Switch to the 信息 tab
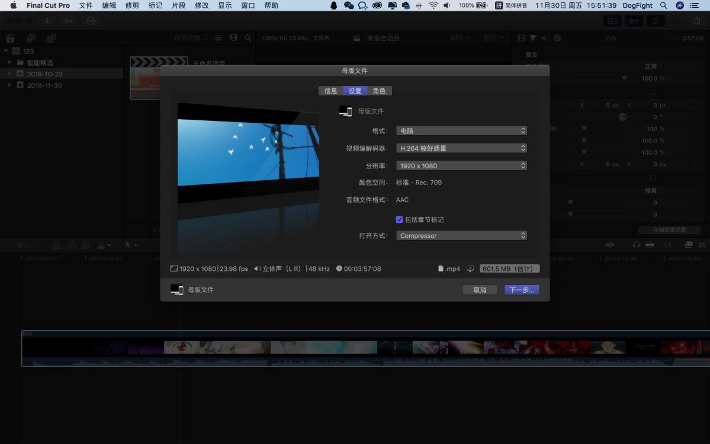The width and height of the screenshot is (710, 444). pyautogui.click(x=330, y=91)
